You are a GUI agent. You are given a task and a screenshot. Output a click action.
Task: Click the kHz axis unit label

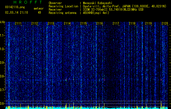coord(2,22)
